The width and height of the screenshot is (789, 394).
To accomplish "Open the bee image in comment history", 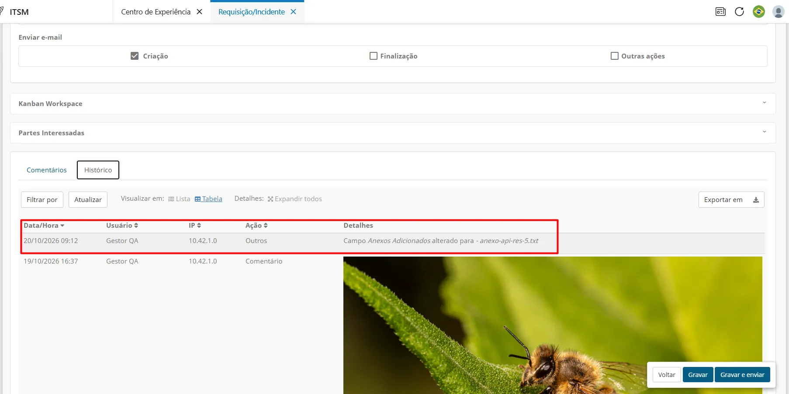I will point(553,325).
